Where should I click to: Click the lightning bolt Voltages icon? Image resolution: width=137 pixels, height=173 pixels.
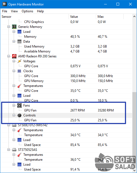pos(19,61)
